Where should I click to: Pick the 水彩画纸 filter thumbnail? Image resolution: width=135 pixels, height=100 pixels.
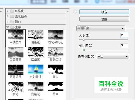pyautogui.click(x=36, y=70)
